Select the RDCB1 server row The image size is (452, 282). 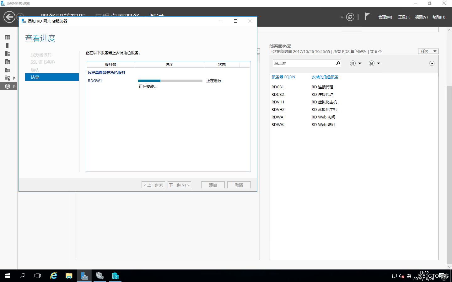click(x=354, y=87)
